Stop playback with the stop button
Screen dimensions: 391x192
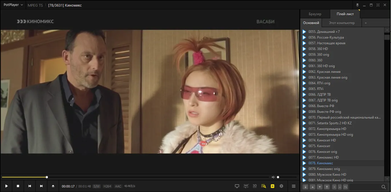[18, 186]
